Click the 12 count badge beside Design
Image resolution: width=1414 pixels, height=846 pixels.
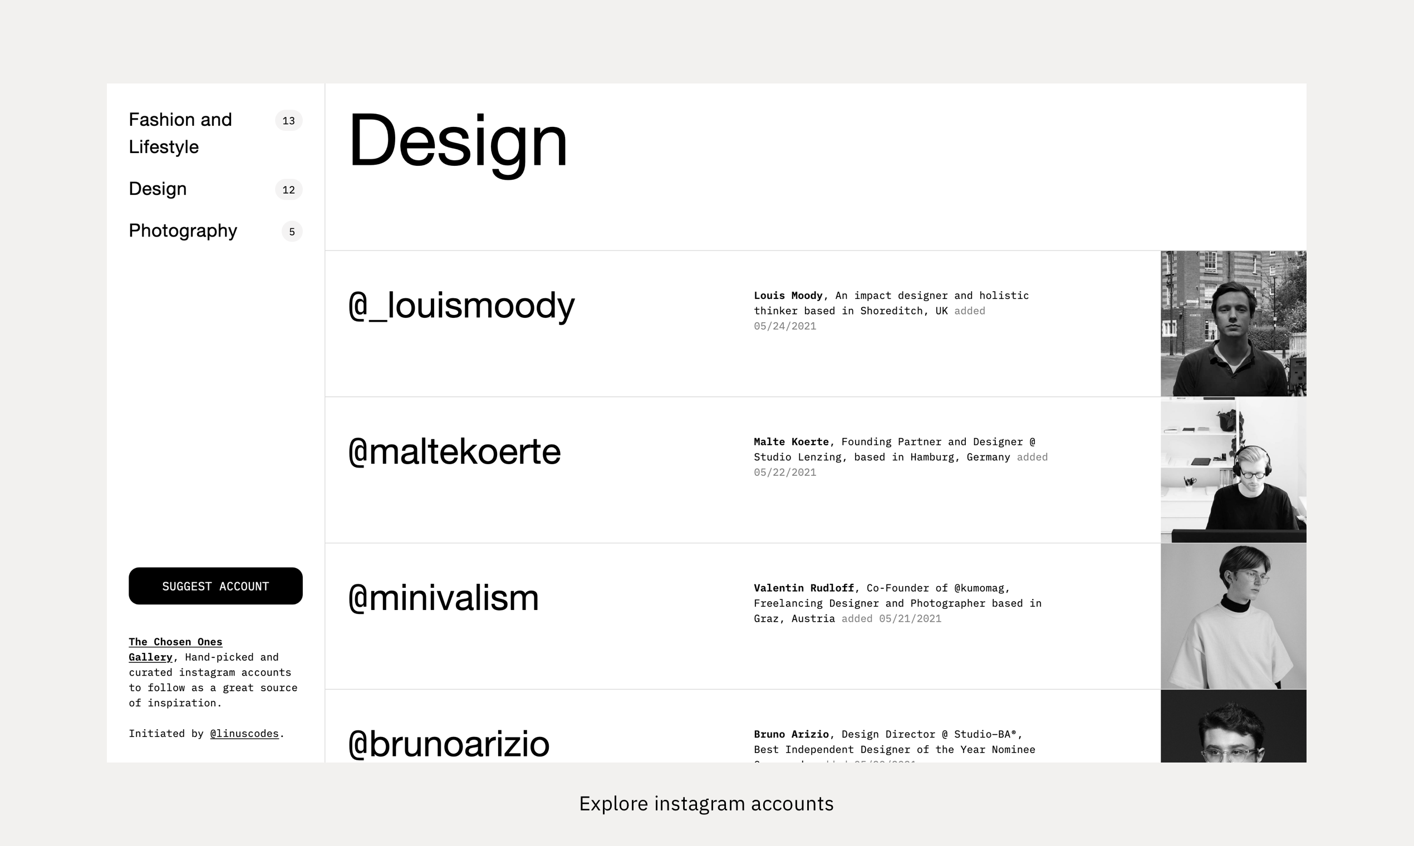288,189
